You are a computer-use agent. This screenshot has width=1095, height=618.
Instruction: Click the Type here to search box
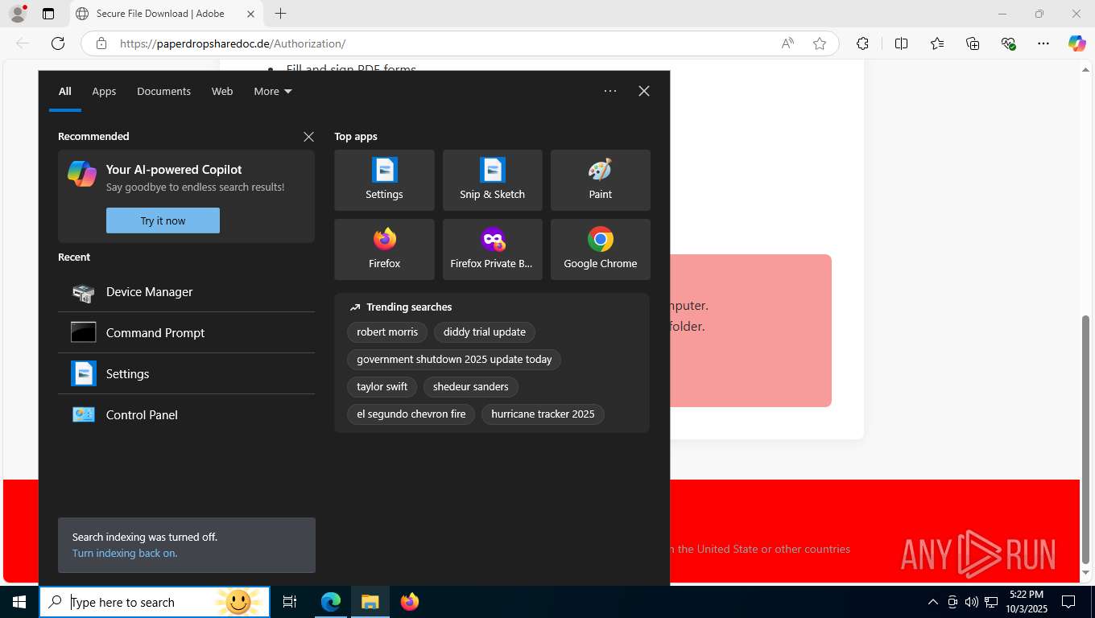click(155, 602)
